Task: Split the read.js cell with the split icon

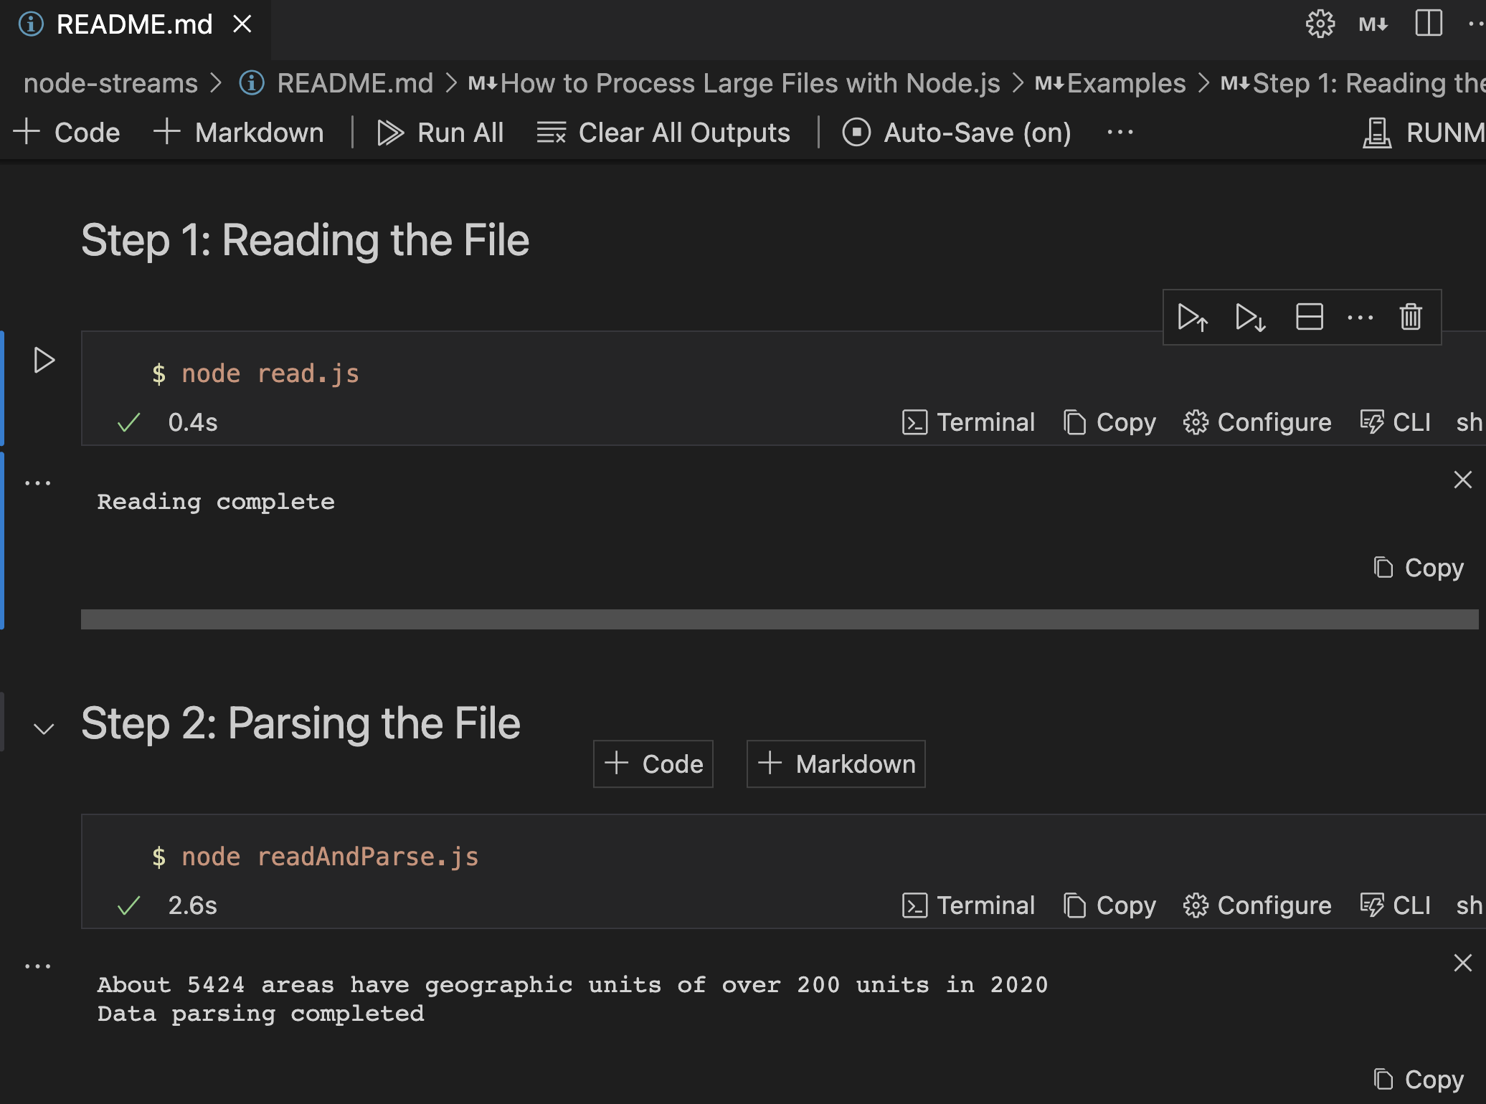Action: pyautogui.click(x=1309, y=318)
